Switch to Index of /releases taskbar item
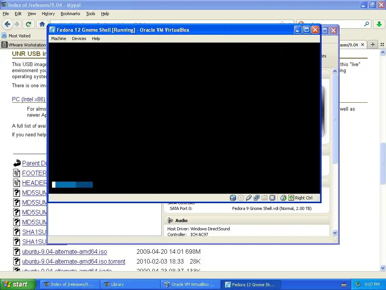386x290 pixels. (70, 284)
